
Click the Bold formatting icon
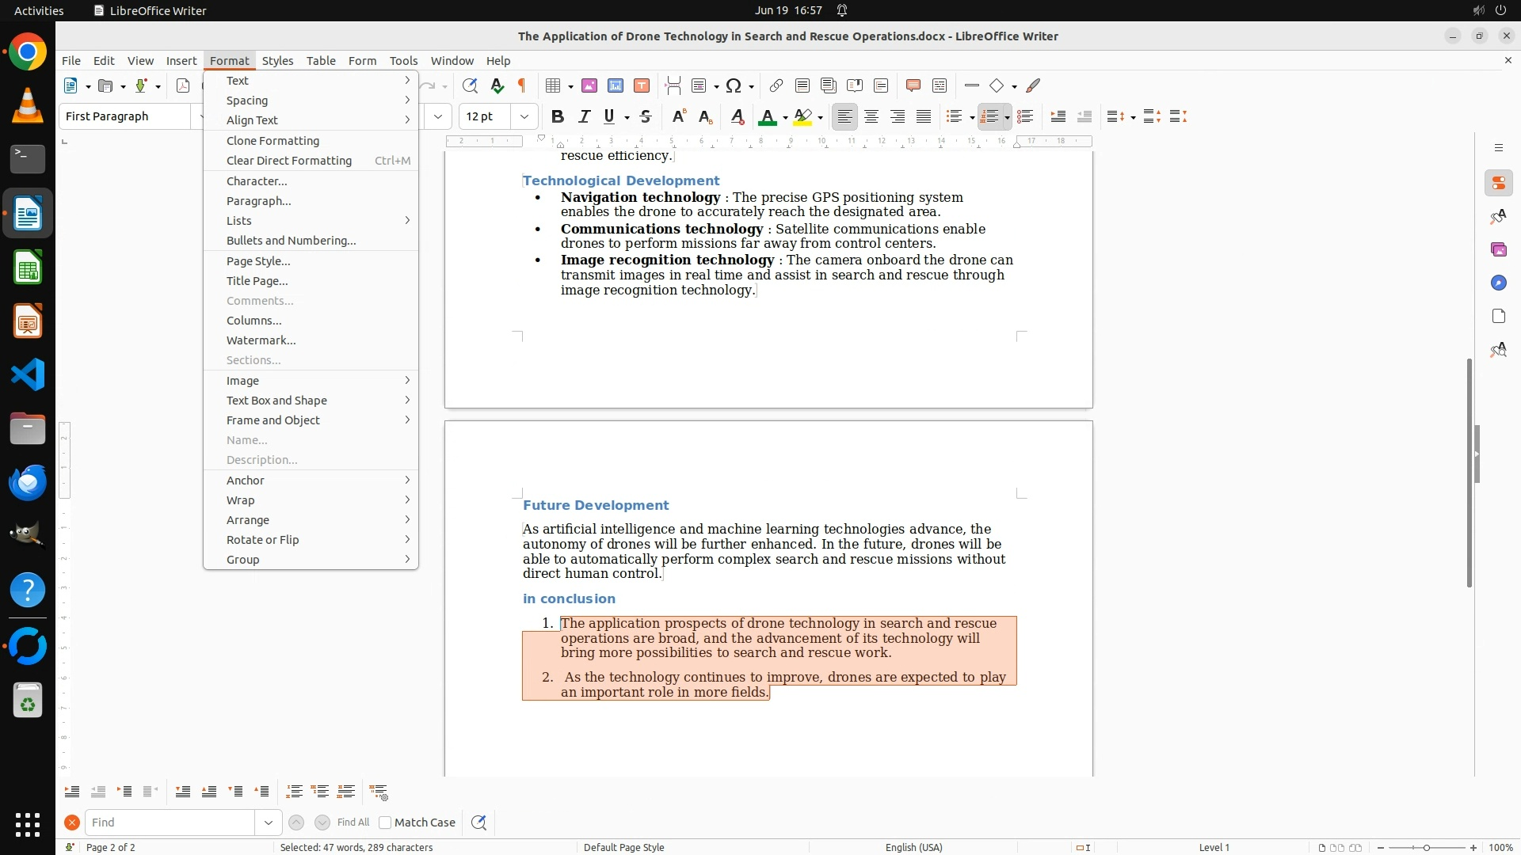tap(558, 116)
